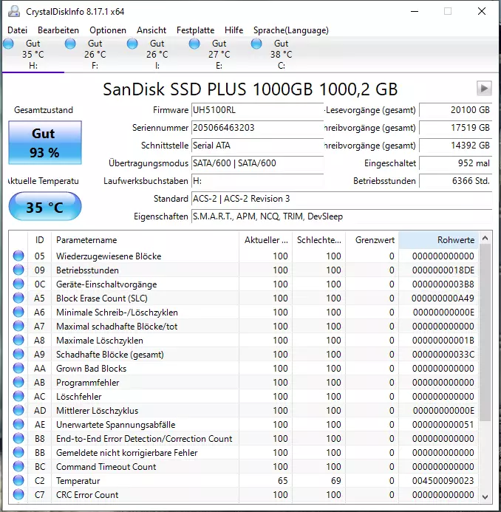This screenshot has width=501, height=512.
Task: Click the ID column header
Action: tap(39, 240)
